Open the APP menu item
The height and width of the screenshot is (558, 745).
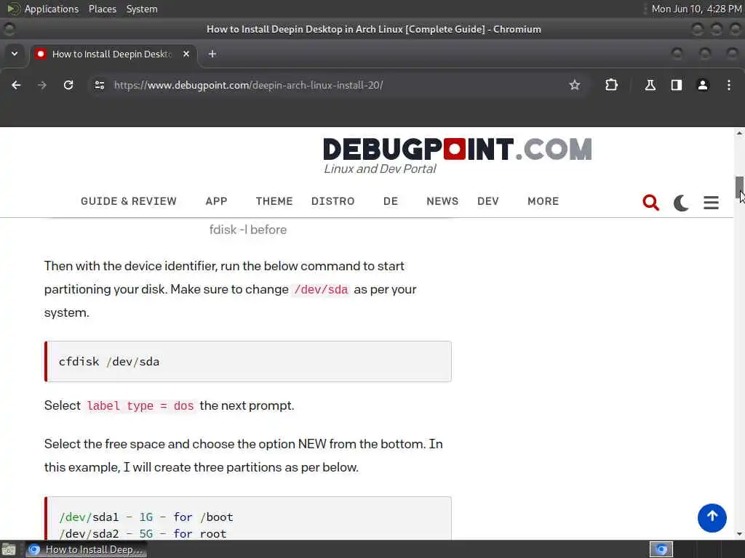[216, 201]
